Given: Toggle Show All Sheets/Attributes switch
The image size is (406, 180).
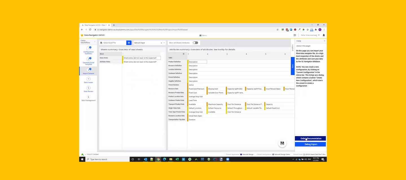Looking at the screenshot, I should pyautogui.click(x=195, y=43).
